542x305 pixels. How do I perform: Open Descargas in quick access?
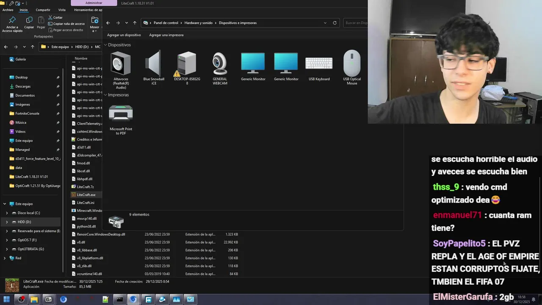(23, 86)
